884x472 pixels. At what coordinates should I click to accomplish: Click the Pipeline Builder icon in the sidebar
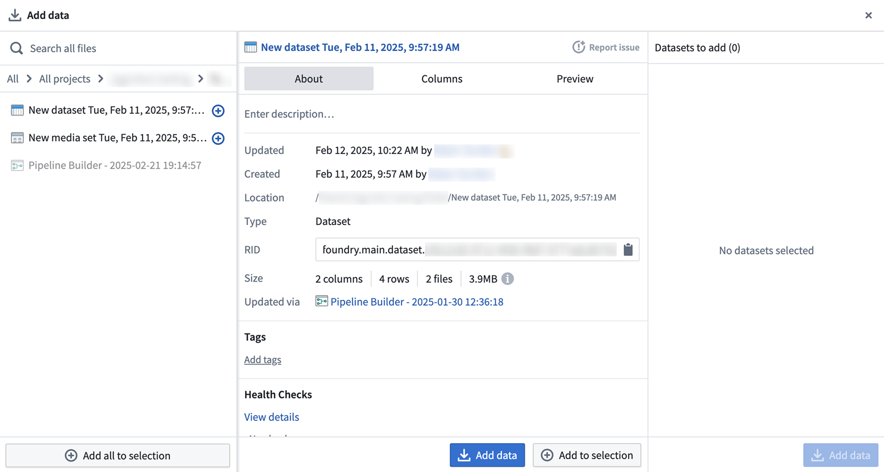[17, 165]
